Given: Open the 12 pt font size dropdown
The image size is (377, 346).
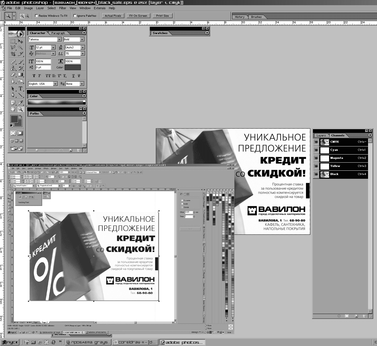Looking at the screenshot, I should pyautogui.click(x=53, y=47).
